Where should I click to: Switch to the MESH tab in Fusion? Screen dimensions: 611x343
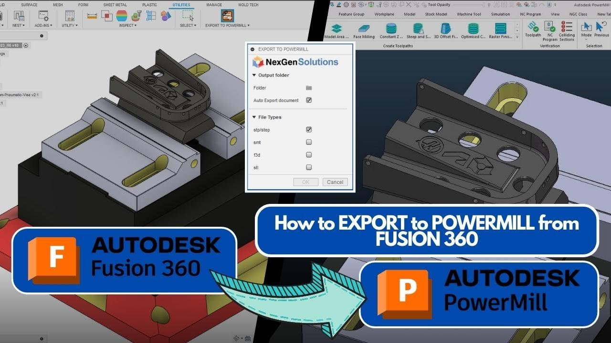click(58, 5)
